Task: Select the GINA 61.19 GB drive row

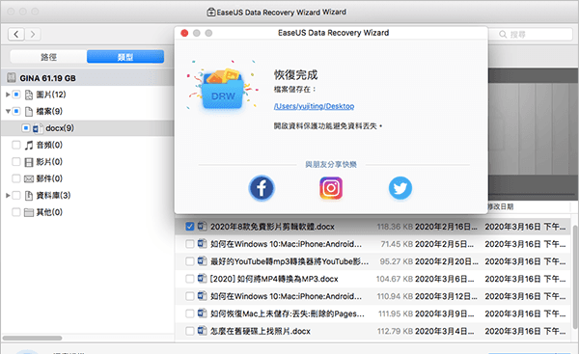Action: 88,78
